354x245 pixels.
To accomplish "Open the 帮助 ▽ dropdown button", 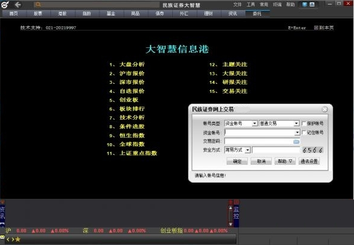I will 285,161.
